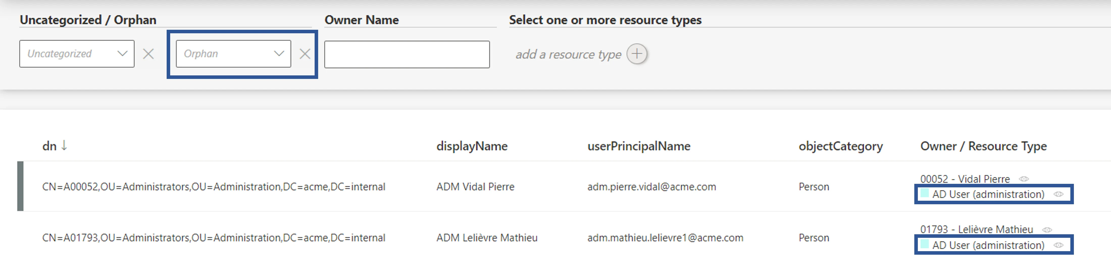
Task: Select adm.mathieu.lelievre1@acme.com cell
Action: click(x=666, y=238)
